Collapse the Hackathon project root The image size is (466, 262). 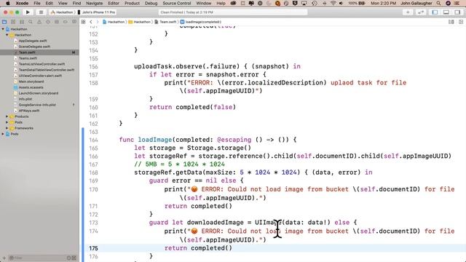(x=3, y=29)
